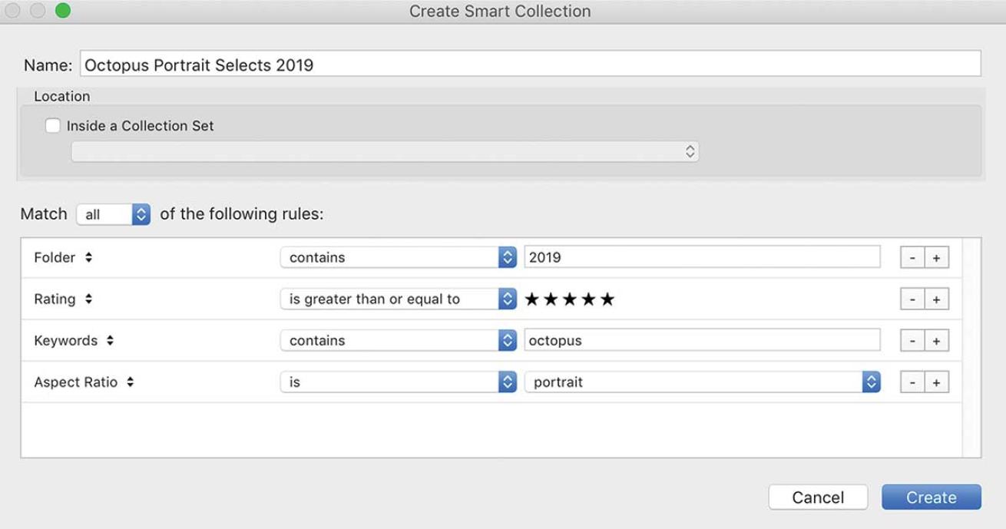Viewport: 1006px width, 529px height.
Task: Add rule after Aspect Ratio row
Action: tap(936, 382)
